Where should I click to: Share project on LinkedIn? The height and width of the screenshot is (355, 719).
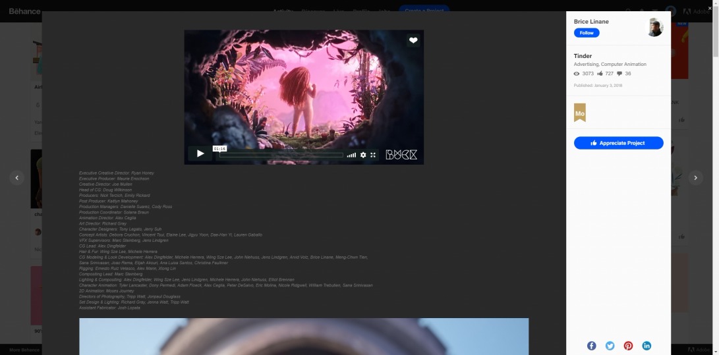(x=647, y=346)
